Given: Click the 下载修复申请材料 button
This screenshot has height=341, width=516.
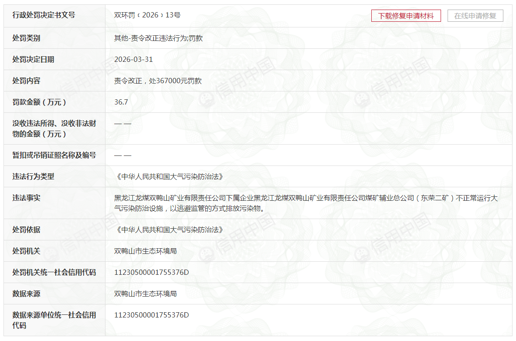Looking at the screenshot, I should pyautogui.click(x=406, y=16).
